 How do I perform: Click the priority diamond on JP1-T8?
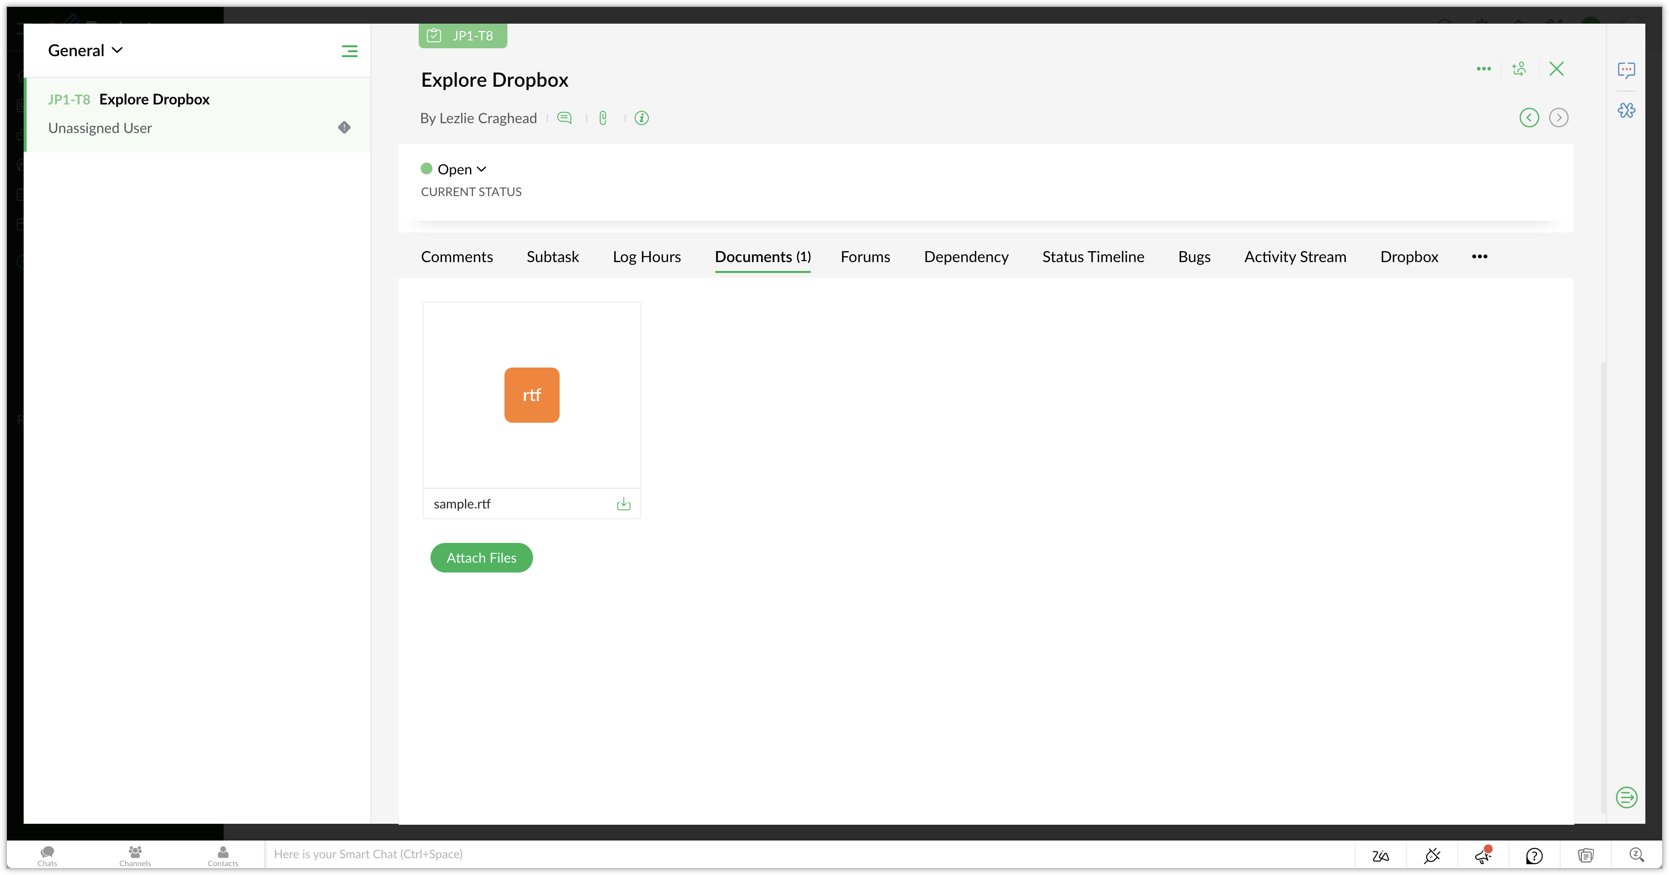tap(344, 128)
